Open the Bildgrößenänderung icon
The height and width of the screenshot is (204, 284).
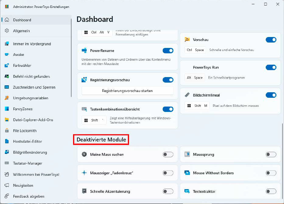tap(7, 152)
